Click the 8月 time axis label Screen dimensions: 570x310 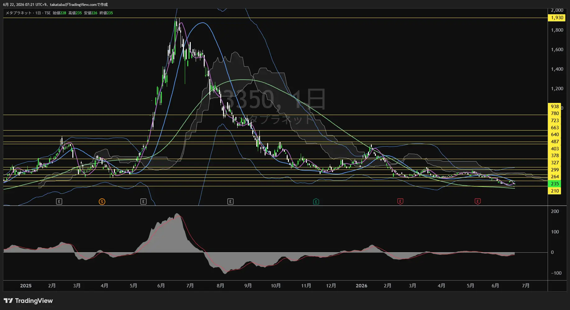tap(220, 286)
